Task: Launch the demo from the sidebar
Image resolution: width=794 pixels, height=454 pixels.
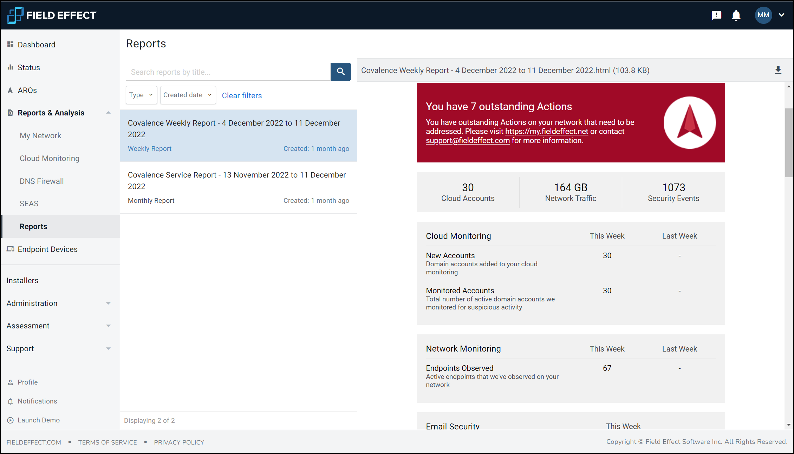Action: (x=39, y=420)
